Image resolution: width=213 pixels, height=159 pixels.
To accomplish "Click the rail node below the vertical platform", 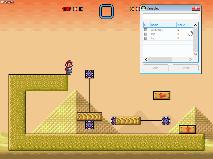I will 89,125.
